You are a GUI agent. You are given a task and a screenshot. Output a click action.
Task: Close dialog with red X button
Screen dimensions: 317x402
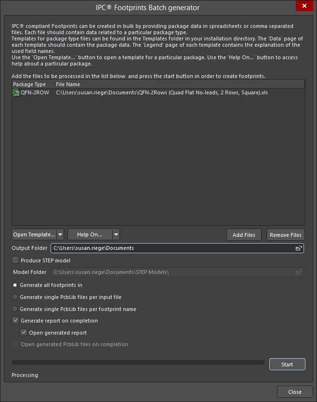(x=304, y=6)
